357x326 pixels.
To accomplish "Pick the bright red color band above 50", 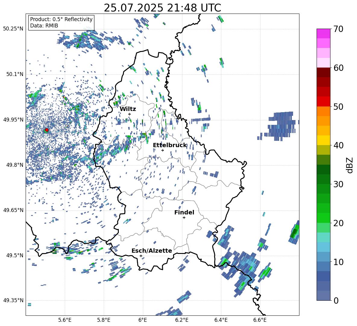I will [323, 102].
